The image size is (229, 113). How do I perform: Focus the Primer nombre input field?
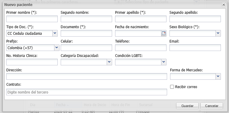click(x=32, y=19)
